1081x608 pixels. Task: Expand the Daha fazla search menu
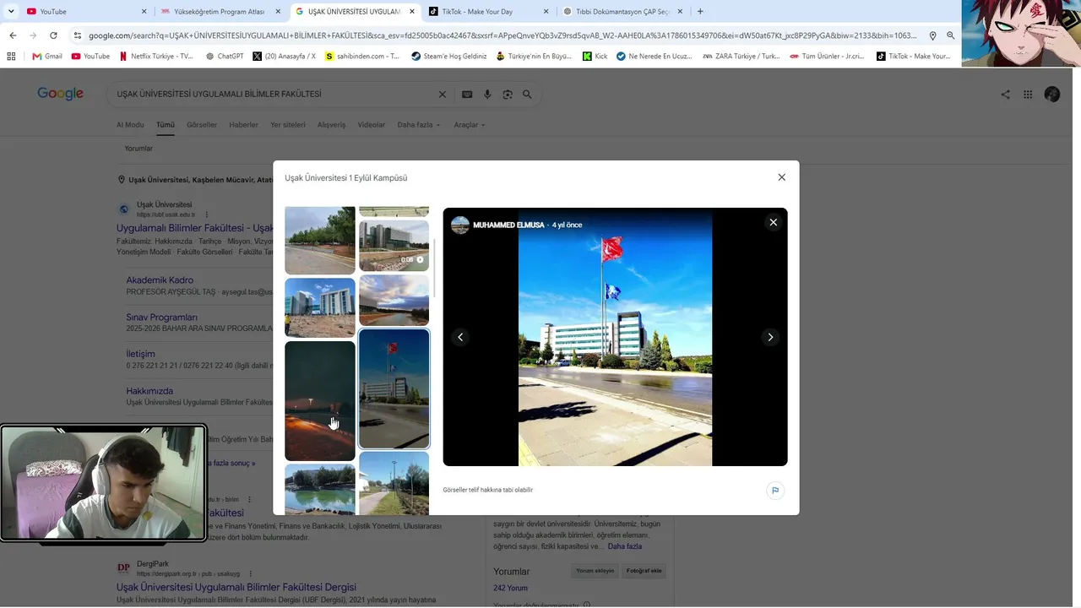pyautogui.click(x=418, y=125)
